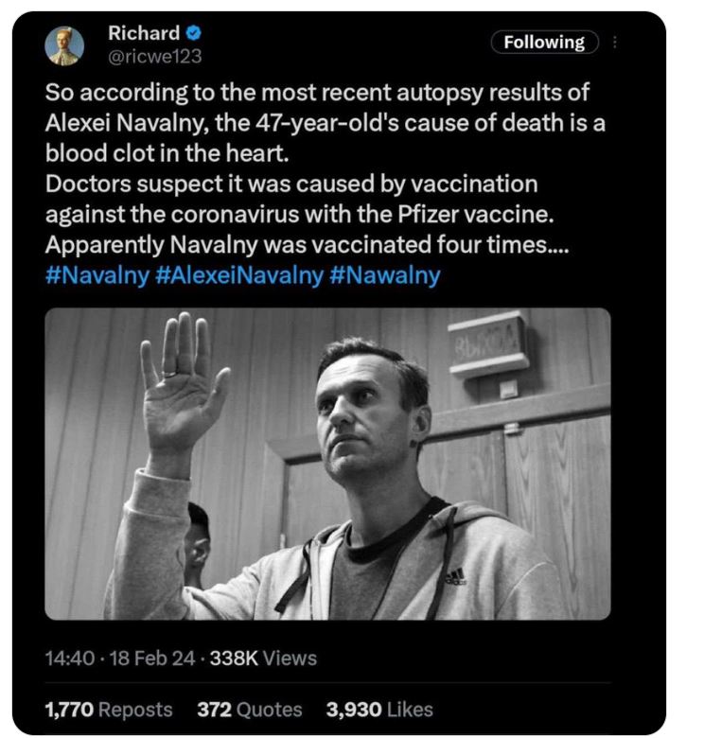Show the 1,770 Reposts list
Image resolution: width=704 pixels, height=738 pixels.
[110, 709]
